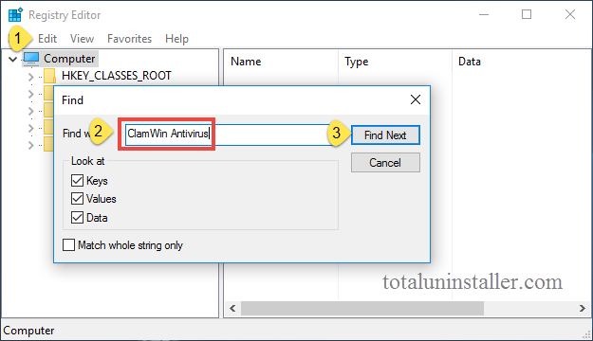Expand the third registry hive in the tree
Viewport: 593px width, 341px height.
[30, 111]
